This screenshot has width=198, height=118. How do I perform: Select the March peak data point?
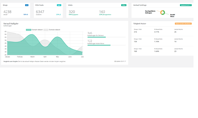[33, 34]
